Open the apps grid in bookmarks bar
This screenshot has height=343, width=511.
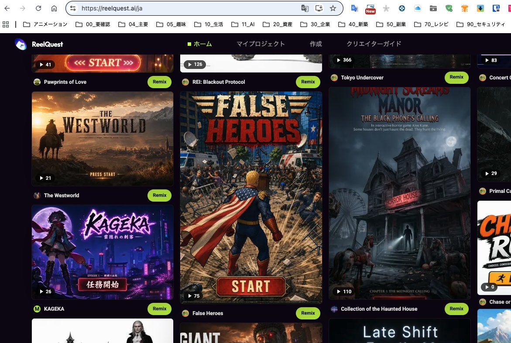(x=6, y=24)
